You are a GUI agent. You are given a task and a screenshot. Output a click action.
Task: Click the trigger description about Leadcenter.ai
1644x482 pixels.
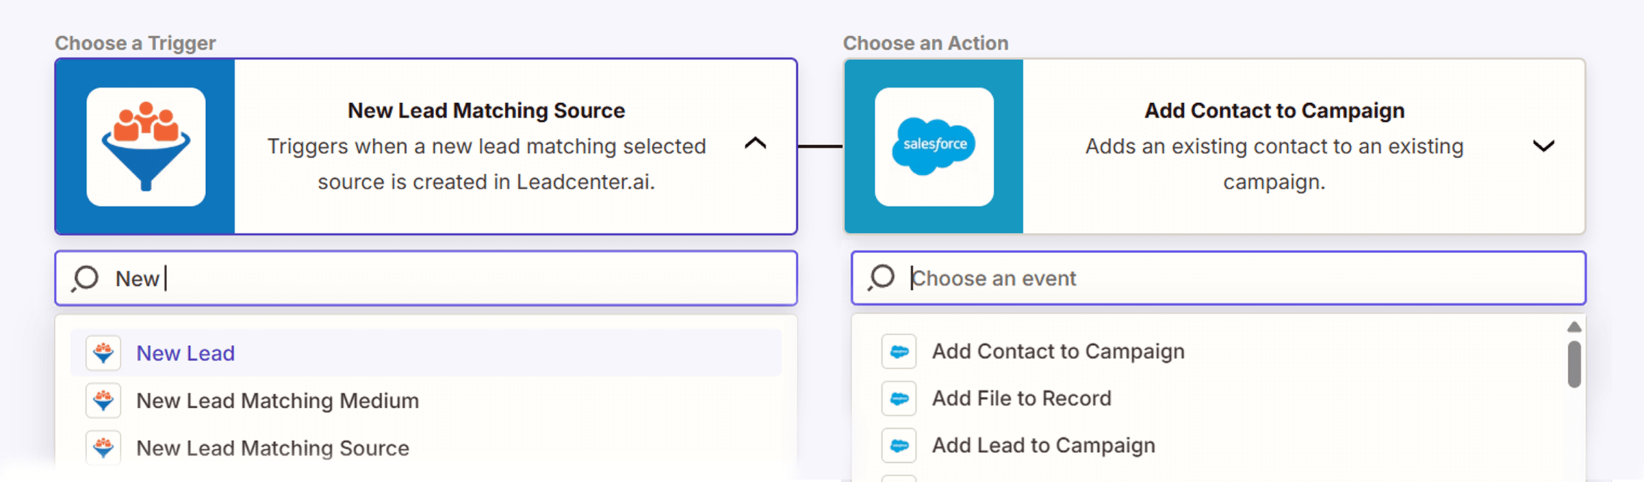point(486,164)
